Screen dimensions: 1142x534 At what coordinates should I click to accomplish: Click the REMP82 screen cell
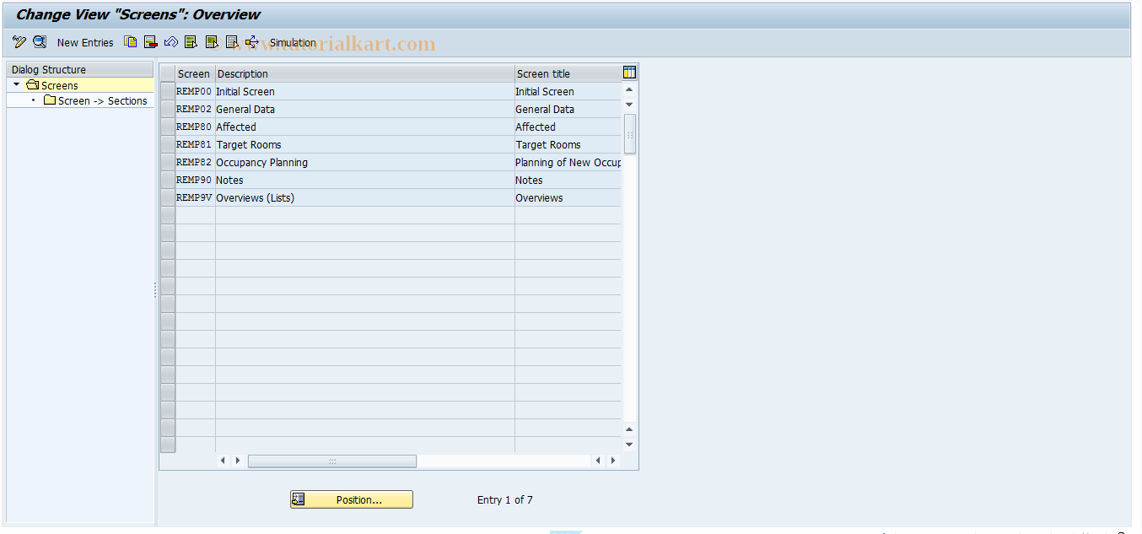195,162
